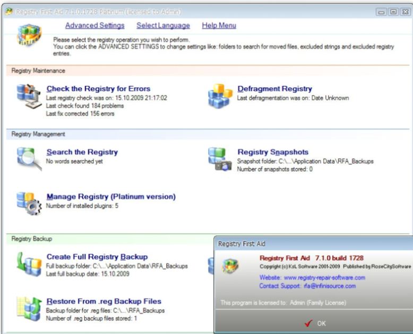Click the Full backup folder path text
Viewport: 413px width, 334px height.
[117, 266]
